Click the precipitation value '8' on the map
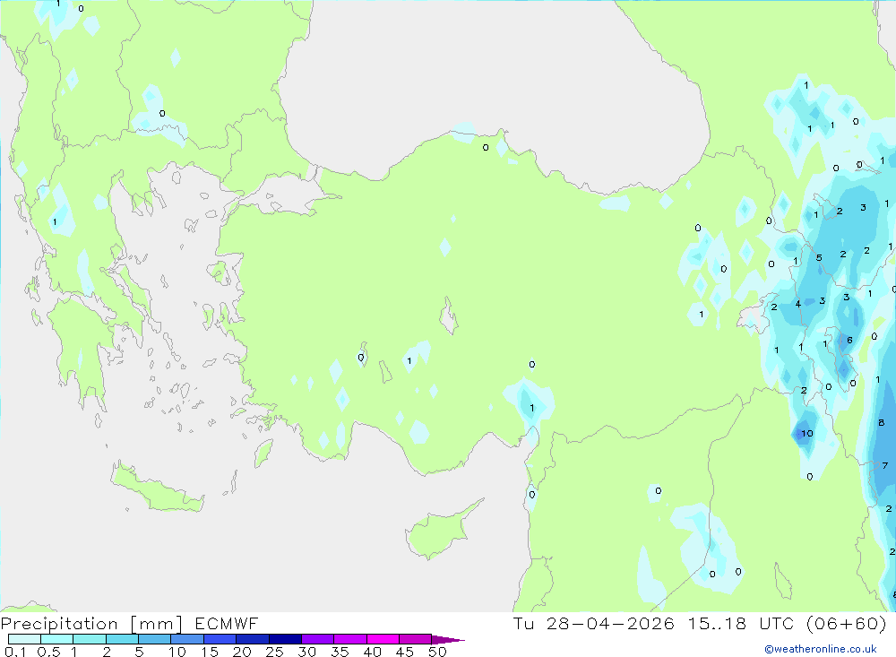Screen dimensions: 896x657 coord(881,422)
